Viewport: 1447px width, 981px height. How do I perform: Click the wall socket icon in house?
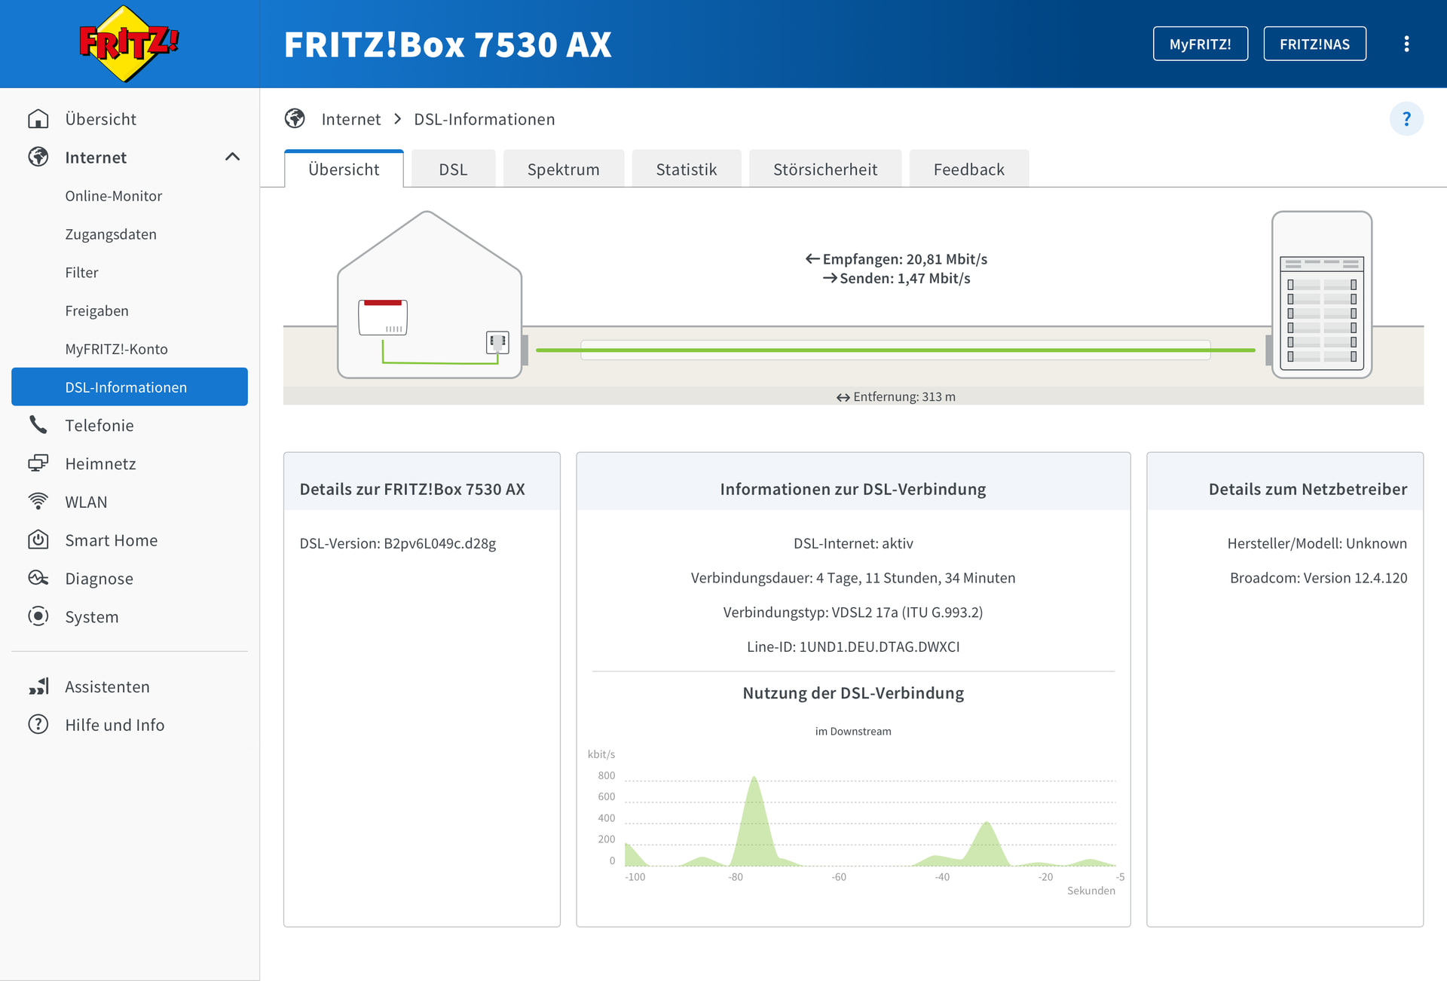pyautogui.click(x=497, y=342)
